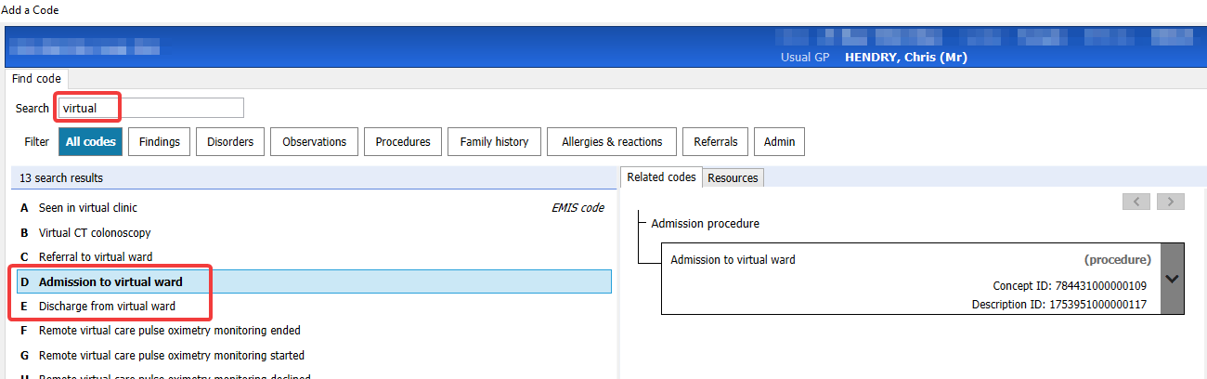Image resolution: width=1207 pixels, height=379 pixels.
Task: Select result Admission to virtual ward
Action: pos(314,281)
